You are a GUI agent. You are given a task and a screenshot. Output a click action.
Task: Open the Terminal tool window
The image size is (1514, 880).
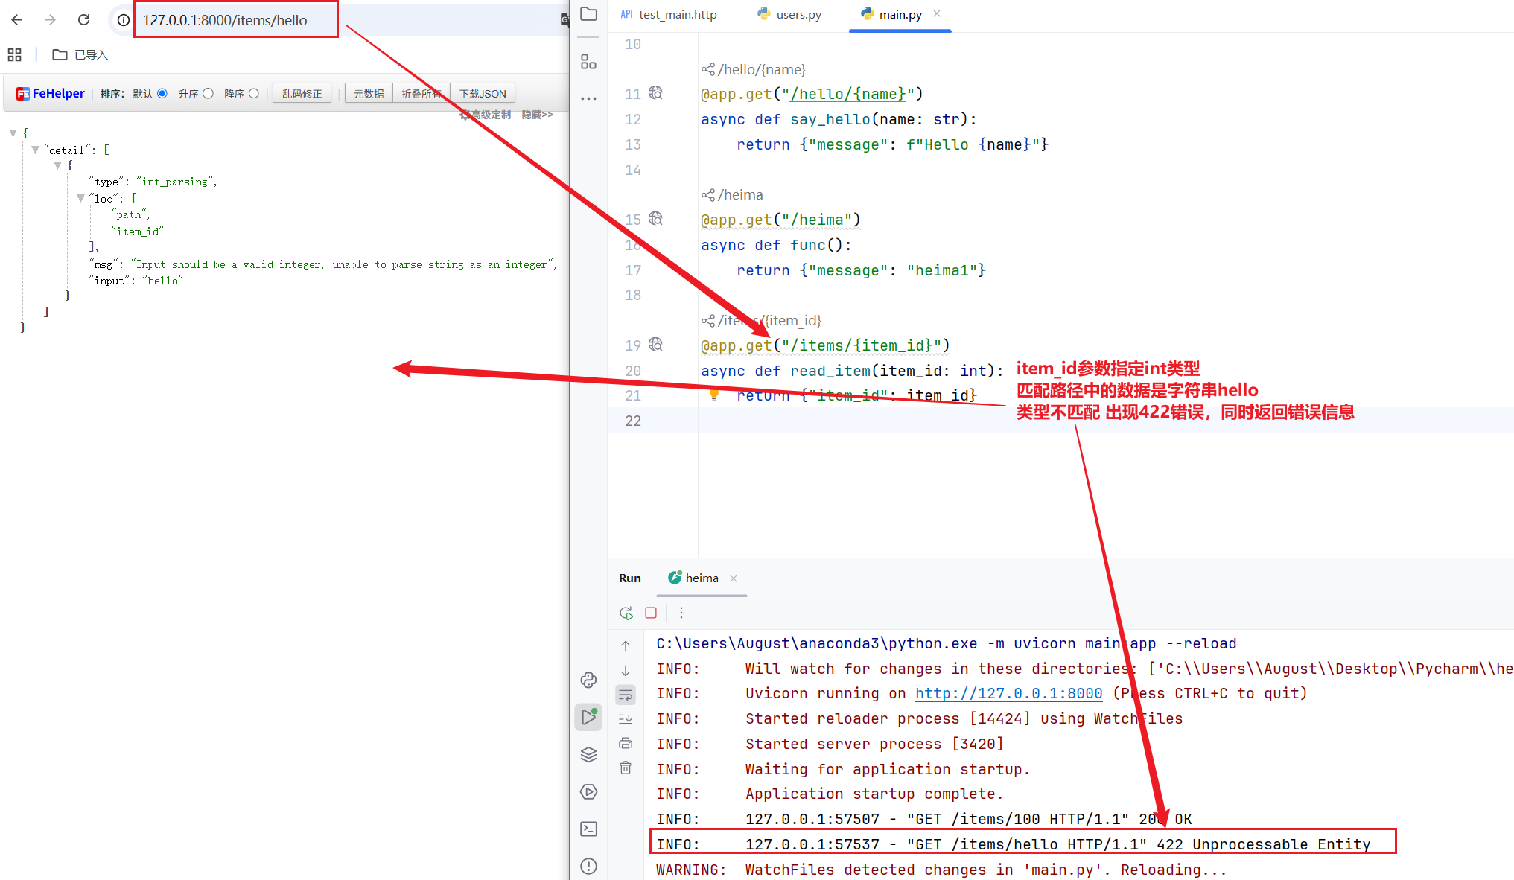[x=588, y=829]
